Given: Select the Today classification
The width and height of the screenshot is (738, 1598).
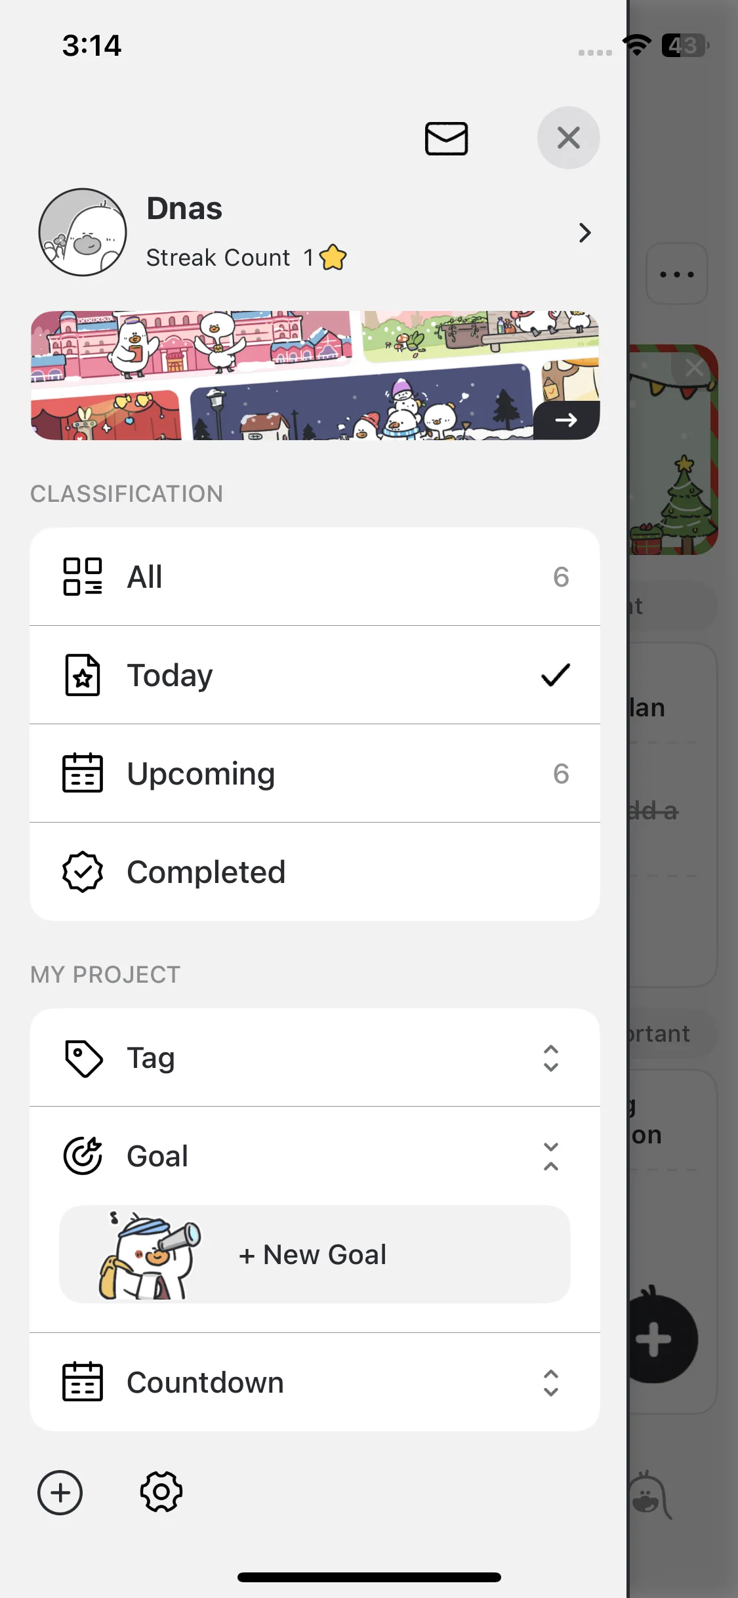Looking at the screenshot, I should pos(314,675).
